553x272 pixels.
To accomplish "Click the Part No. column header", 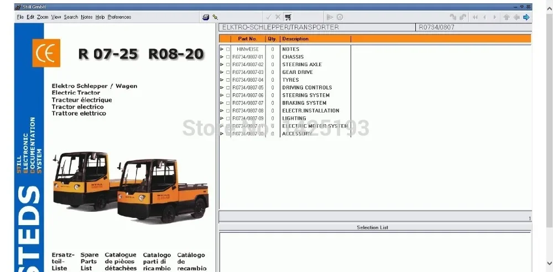I will (248, 39).
